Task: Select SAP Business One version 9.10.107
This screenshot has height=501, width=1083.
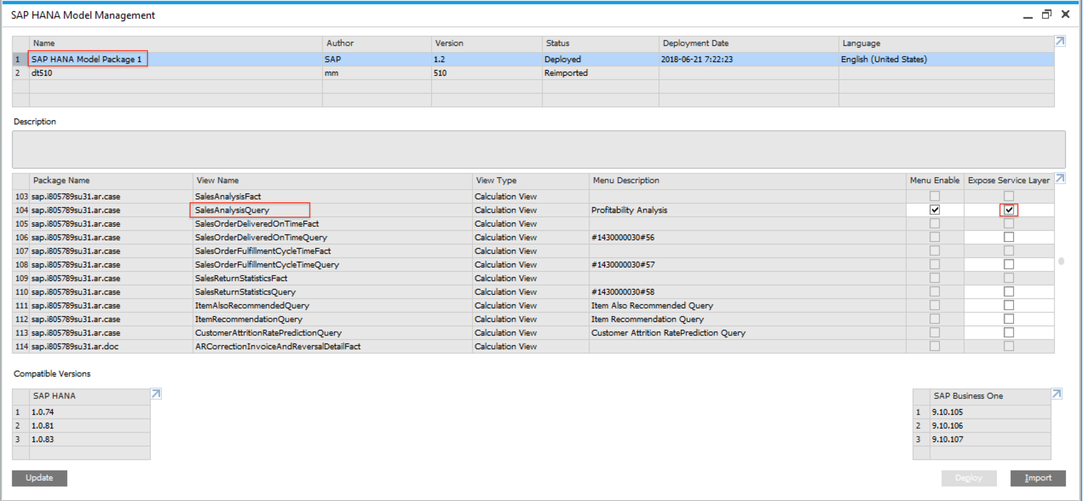Action: [982, 439]
